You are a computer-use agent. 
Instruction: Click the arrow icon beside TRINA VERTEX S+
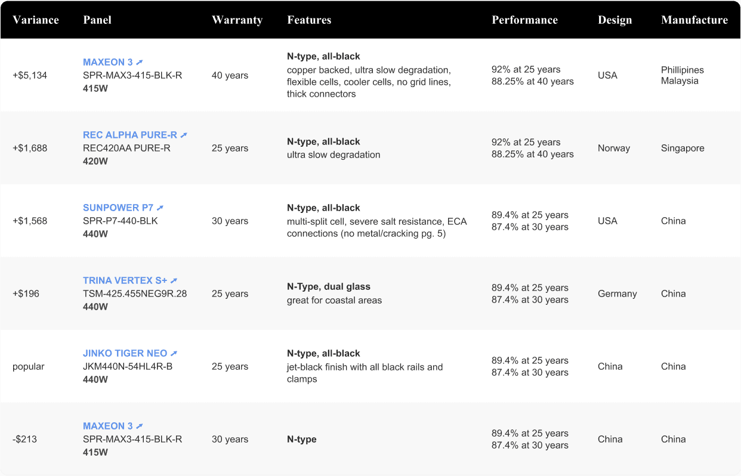click(174, 281)
